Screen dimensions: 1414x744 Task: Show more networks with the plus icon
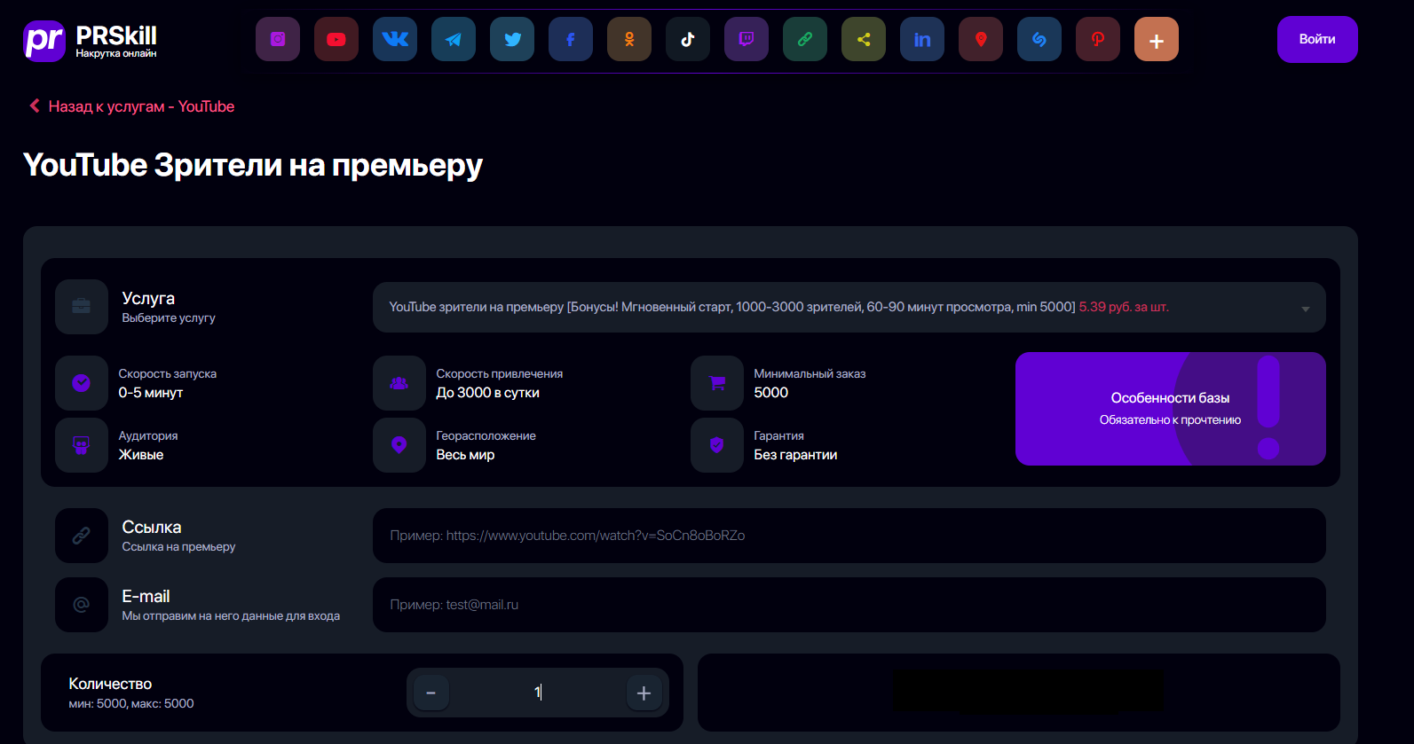(1157, 39)
